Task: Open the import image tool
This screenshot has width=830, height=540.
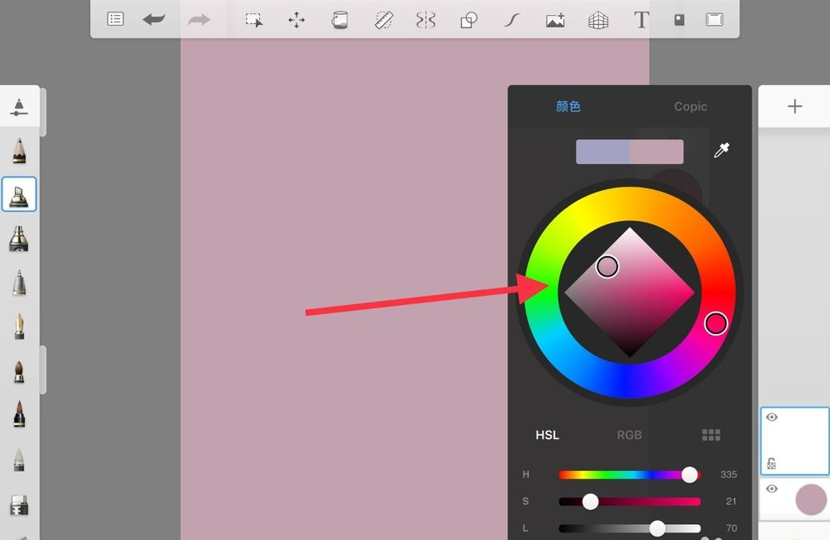Action: click(x=556, y=20)
